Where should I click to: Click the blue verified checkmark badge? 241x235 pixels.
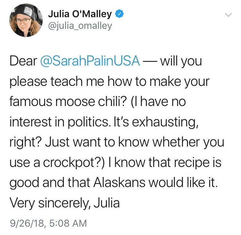click(x=119, y=14)
